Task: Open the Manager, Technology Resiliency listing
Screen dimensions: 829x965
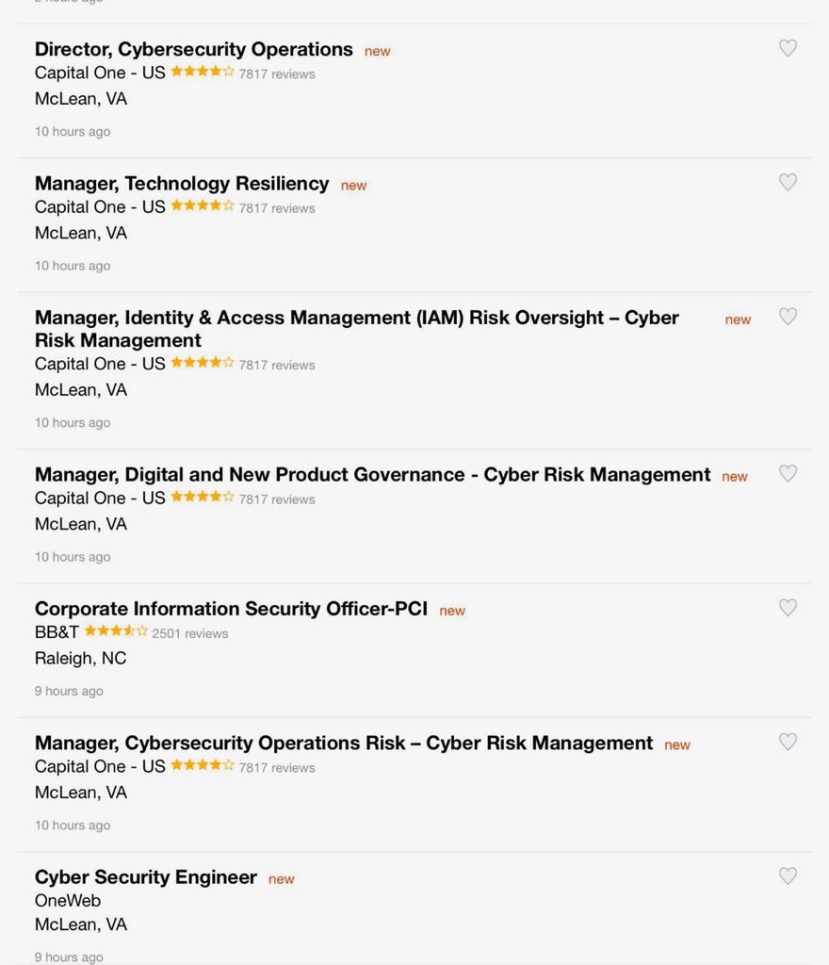Action: [x=182, y=184]
